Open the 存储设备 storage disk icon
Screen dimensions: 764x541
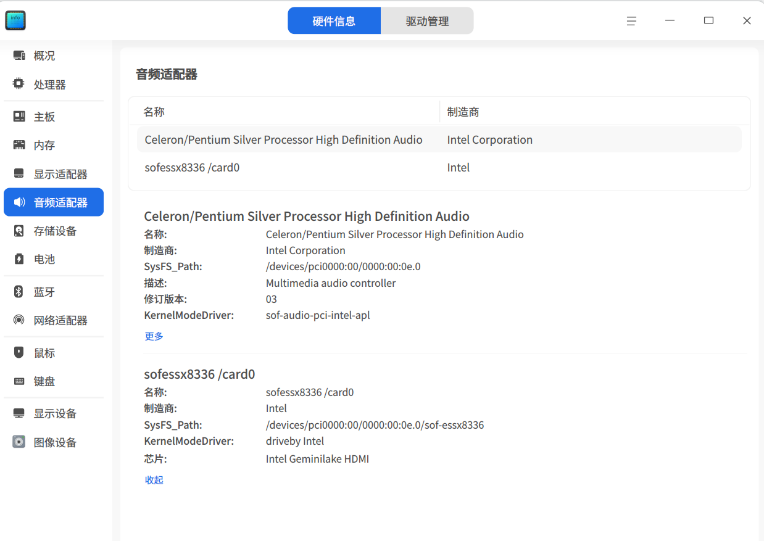tap(19, 231)
